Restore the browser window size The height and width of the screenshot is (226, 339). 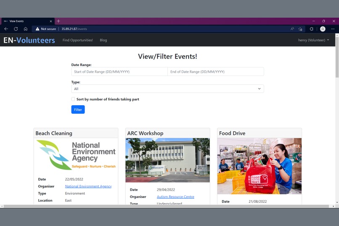(x=323, y=21)
